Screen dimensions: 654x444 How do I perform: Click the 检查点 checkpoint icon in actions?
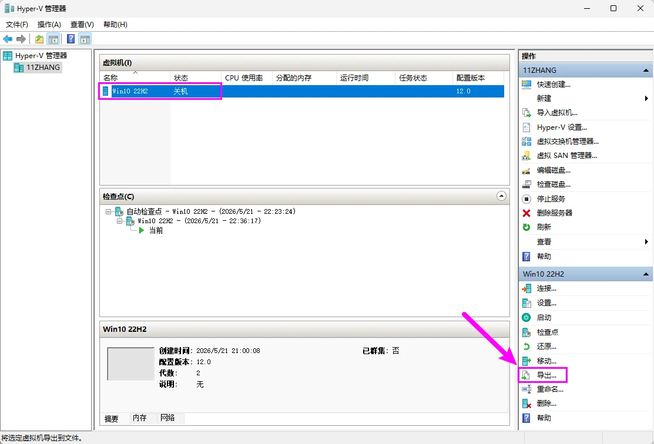526,332
